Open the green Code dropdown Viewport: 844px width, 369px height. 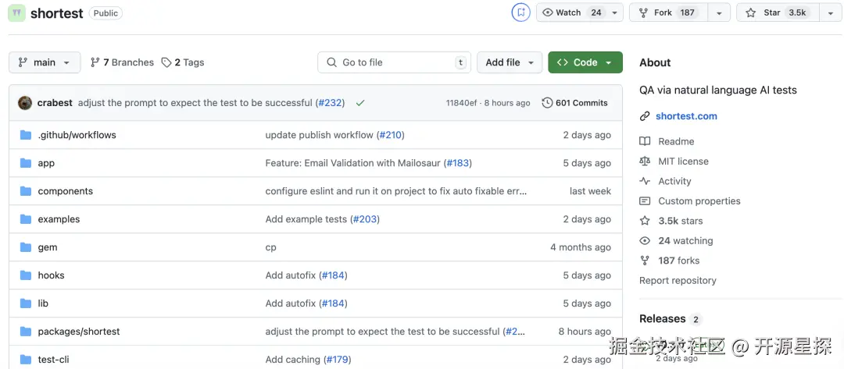pyautogui.click(x=585, y=62)
